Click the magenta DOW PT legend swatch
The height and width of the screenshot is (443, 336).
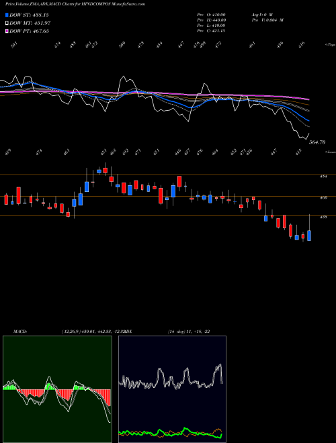click(7, 31)
